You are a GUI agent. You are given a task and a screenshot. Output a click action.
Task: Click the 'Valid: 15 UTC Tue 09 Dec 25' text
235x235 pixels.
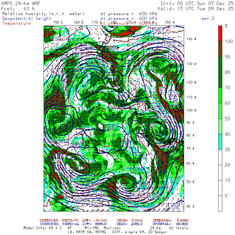click(x=197, y=9)
